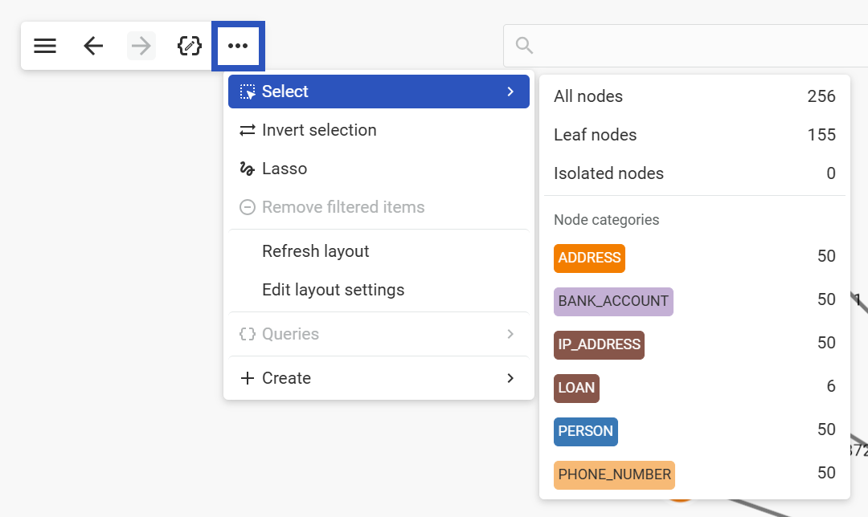Close the three-dots more options menu
The height and width of the screenshot is (517, 868).
click(x=238, y=46)
